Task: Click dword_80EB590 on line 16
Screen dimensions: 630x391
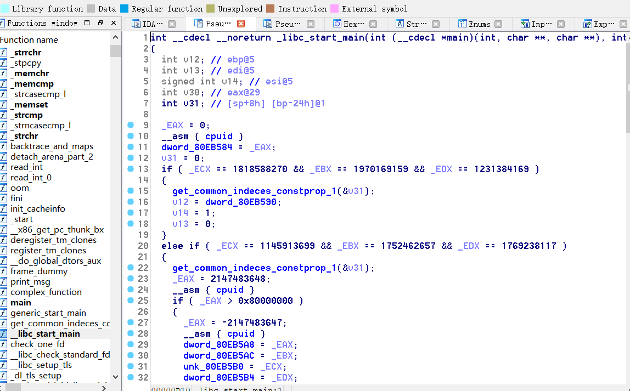Action: pos(241,202)
